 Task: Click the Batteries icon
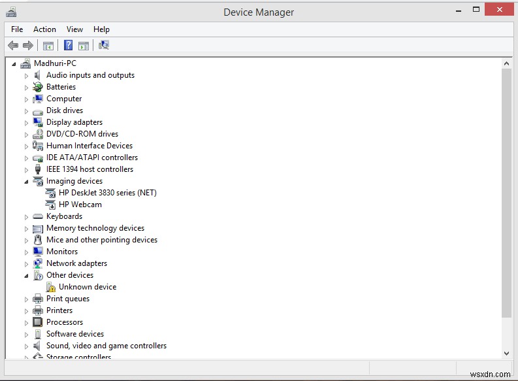pyautogui.click(x=38, y=87)
